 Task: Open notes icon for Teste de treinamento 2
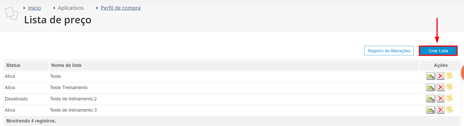tap(450, 98)
